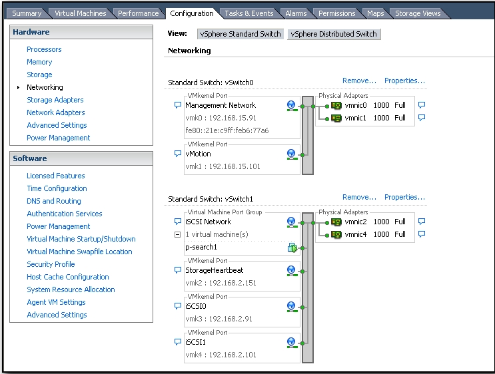Open the Summary tab
Viewport: 495px width, 374px height.
[x=27, y=13]
